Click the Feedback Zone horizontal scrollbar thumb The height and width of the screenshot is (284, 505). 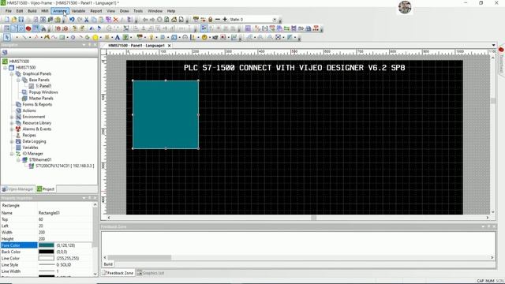coord(139,258)
